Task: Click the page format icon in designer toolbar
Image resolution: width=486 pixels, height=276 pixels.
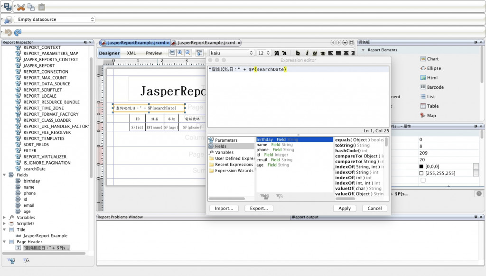Action: pos(199,53)
